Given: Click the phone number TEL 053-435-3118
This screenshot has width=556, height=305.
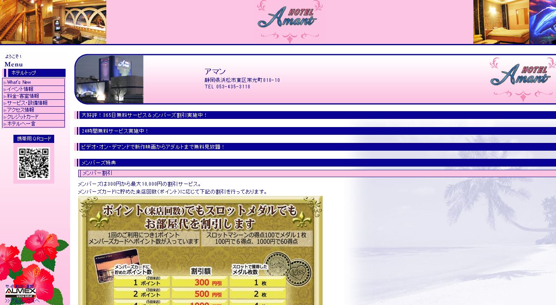Looking at the screenshot, I should coord(227,87).
